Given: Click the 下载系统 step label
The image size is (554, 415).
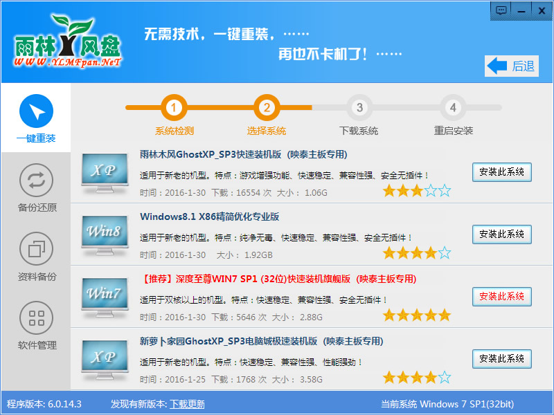Looking at the screenshot, I should pos(359,131).
